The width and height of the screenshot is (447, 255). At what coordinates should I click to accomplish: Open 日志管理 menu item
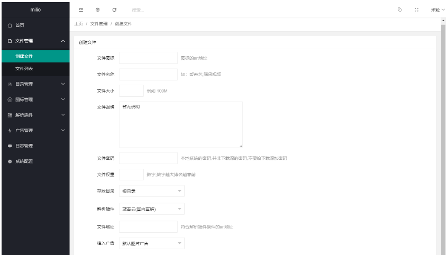click(35, 146)
